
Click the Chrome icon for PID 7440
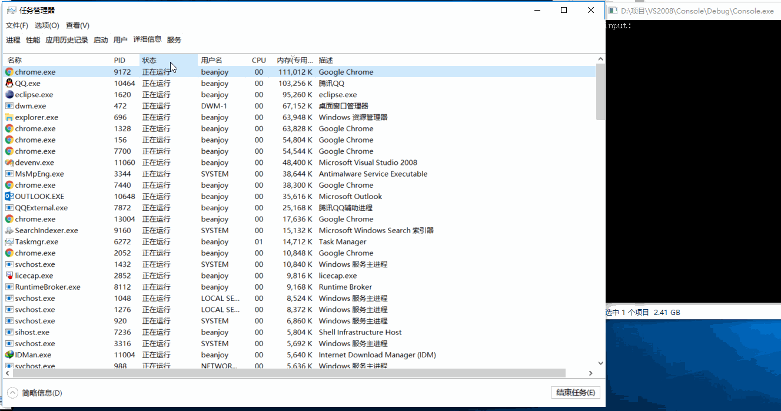(x=9, y=185)
